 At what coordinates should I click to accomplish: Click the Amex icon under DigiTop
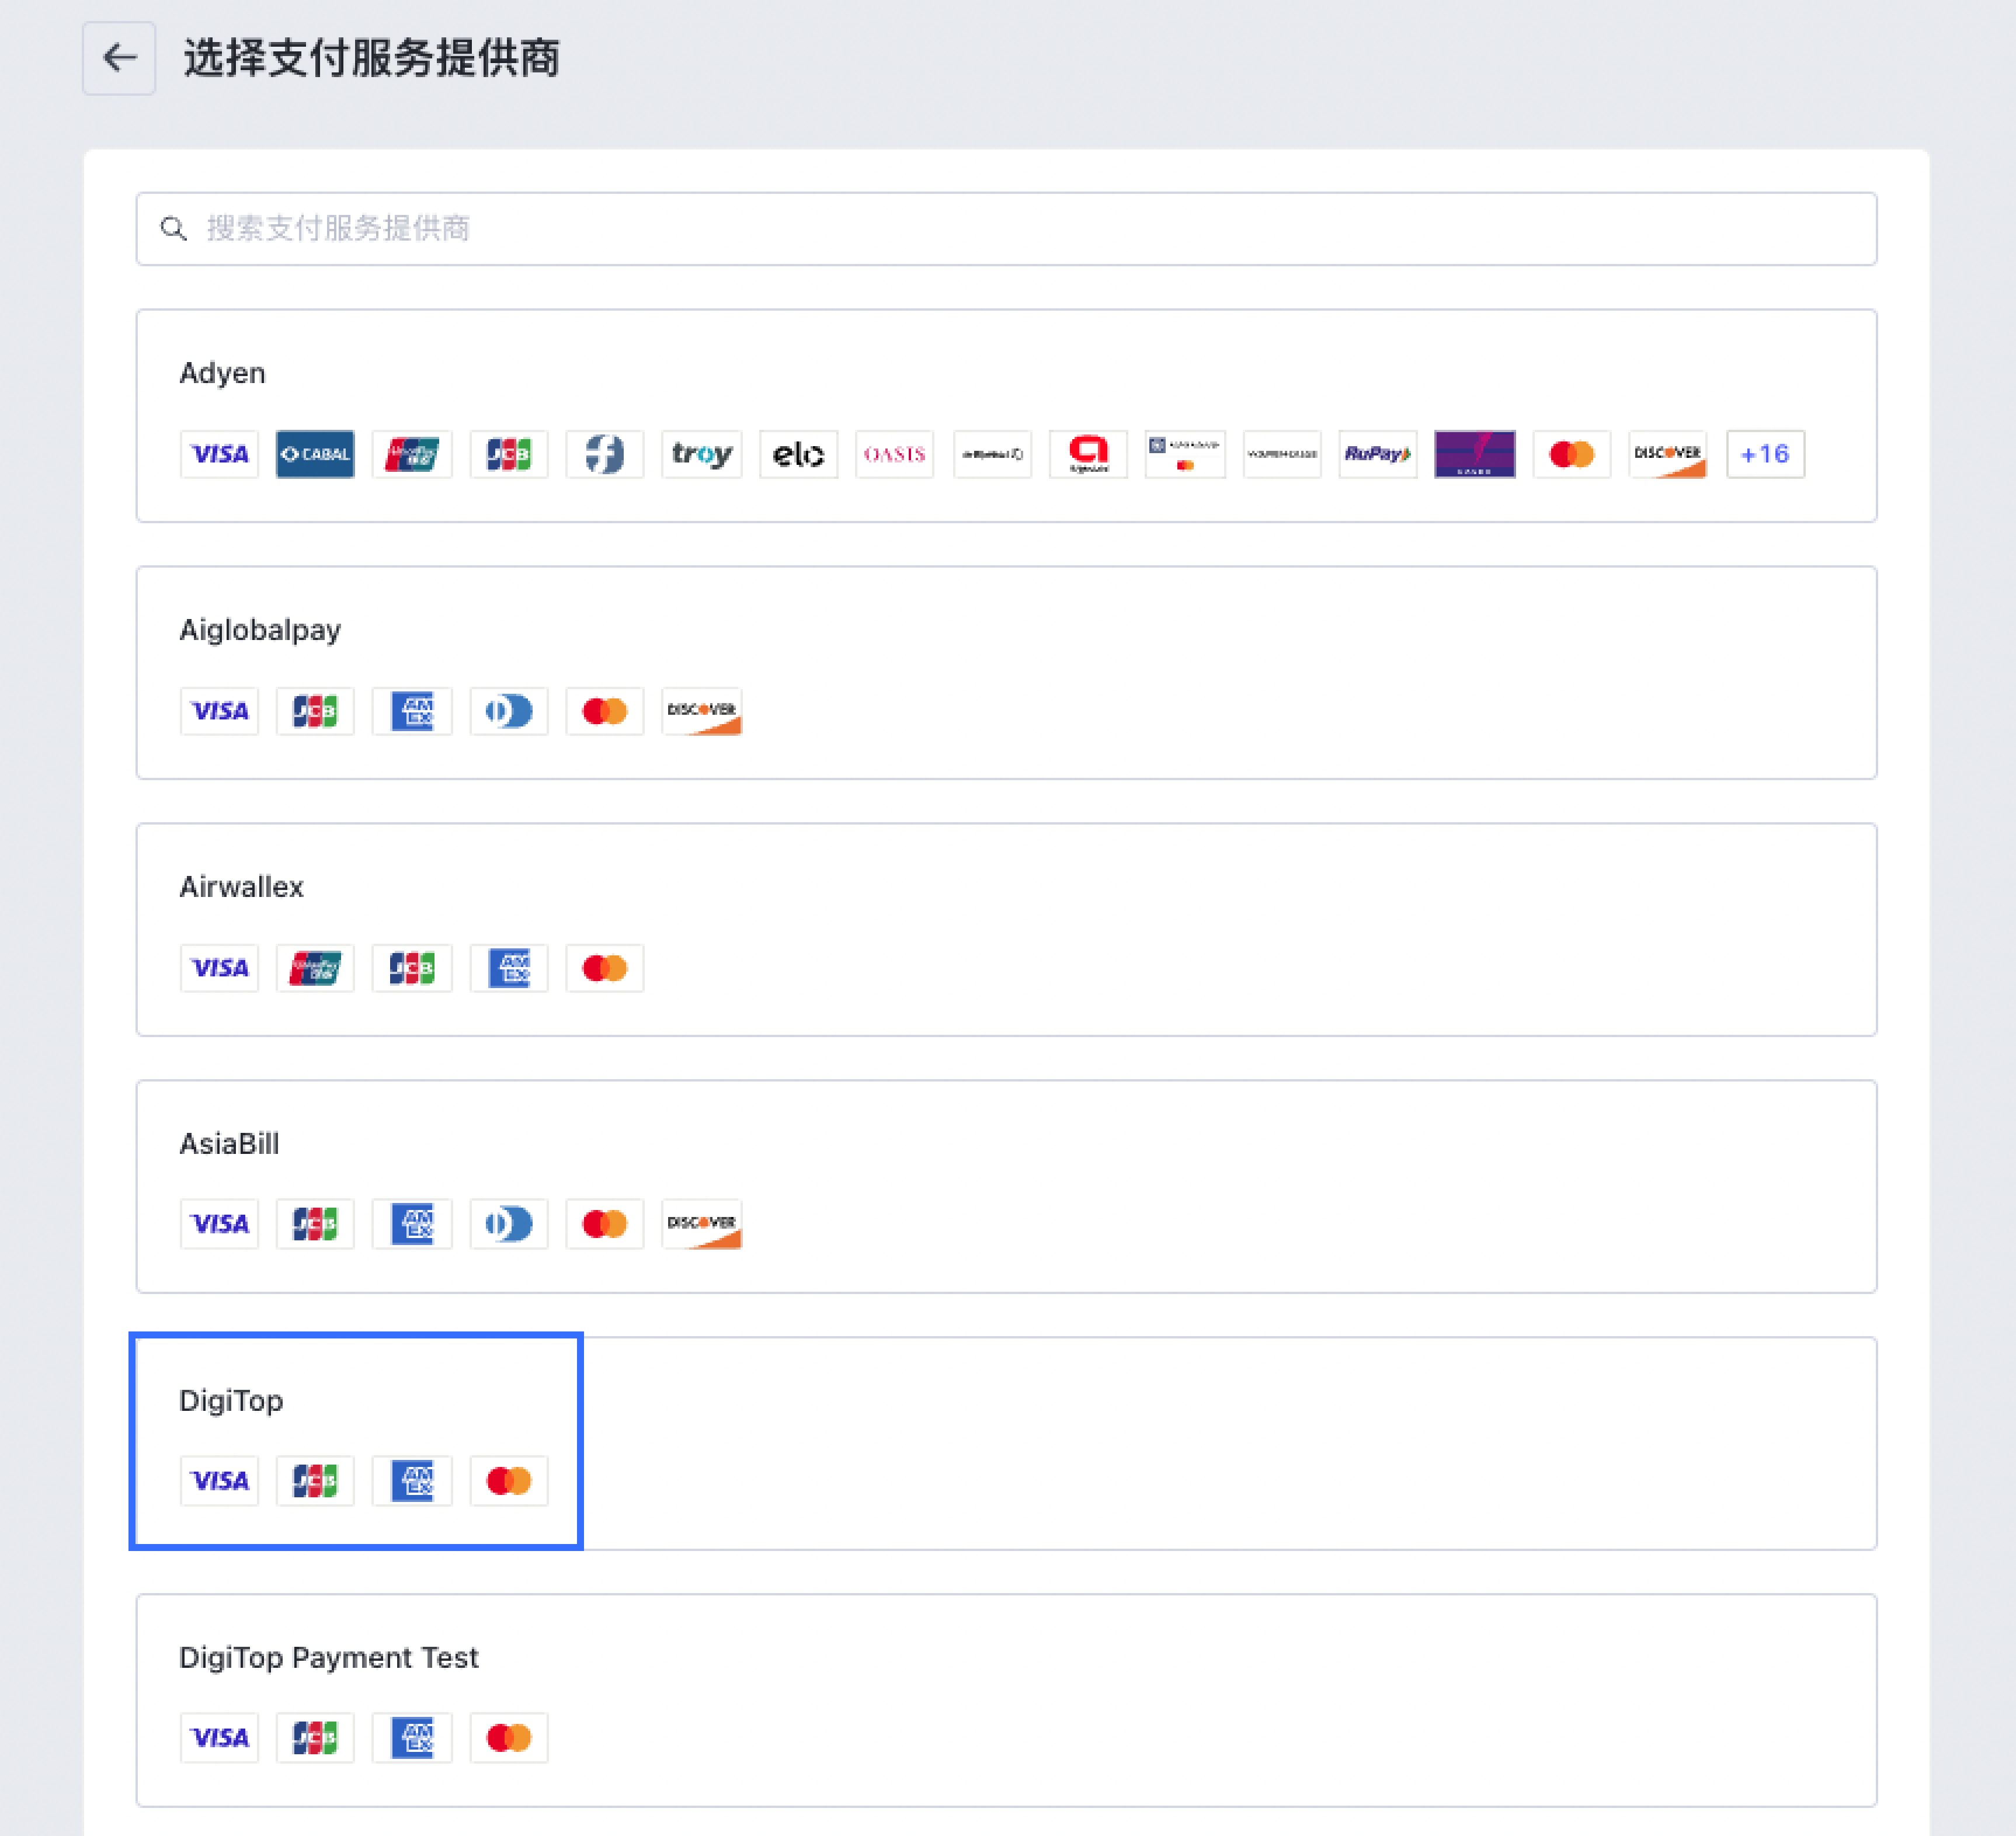coord(412,1481)
